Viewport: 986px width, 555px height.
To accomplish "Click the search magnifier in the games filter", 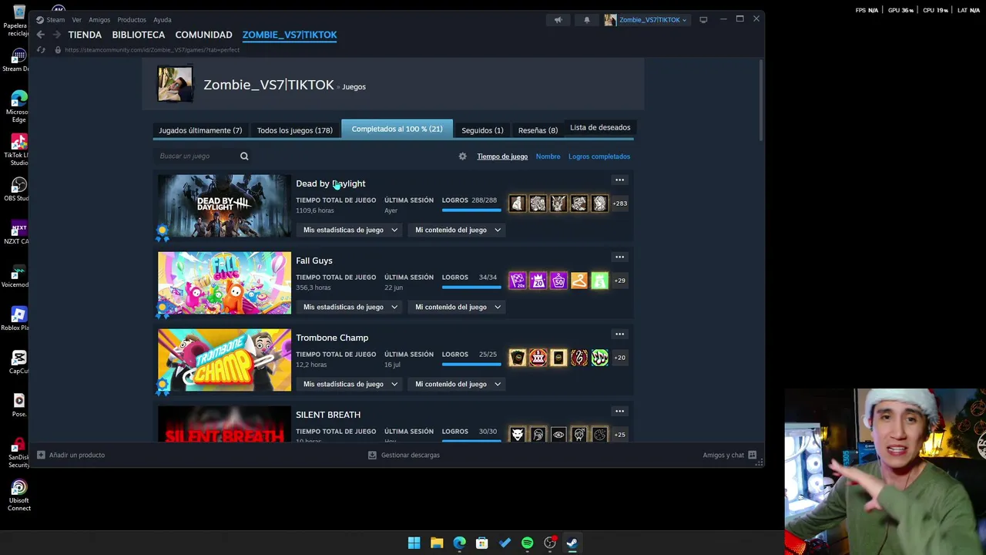I will pyautogui.click(x=244, y=156).
